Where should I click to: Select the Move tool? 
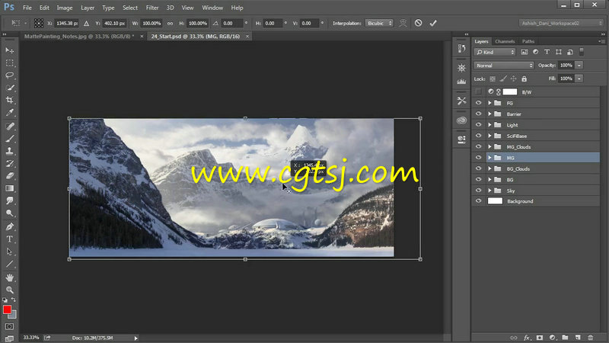pyautogui.click(x=10, y=50)
